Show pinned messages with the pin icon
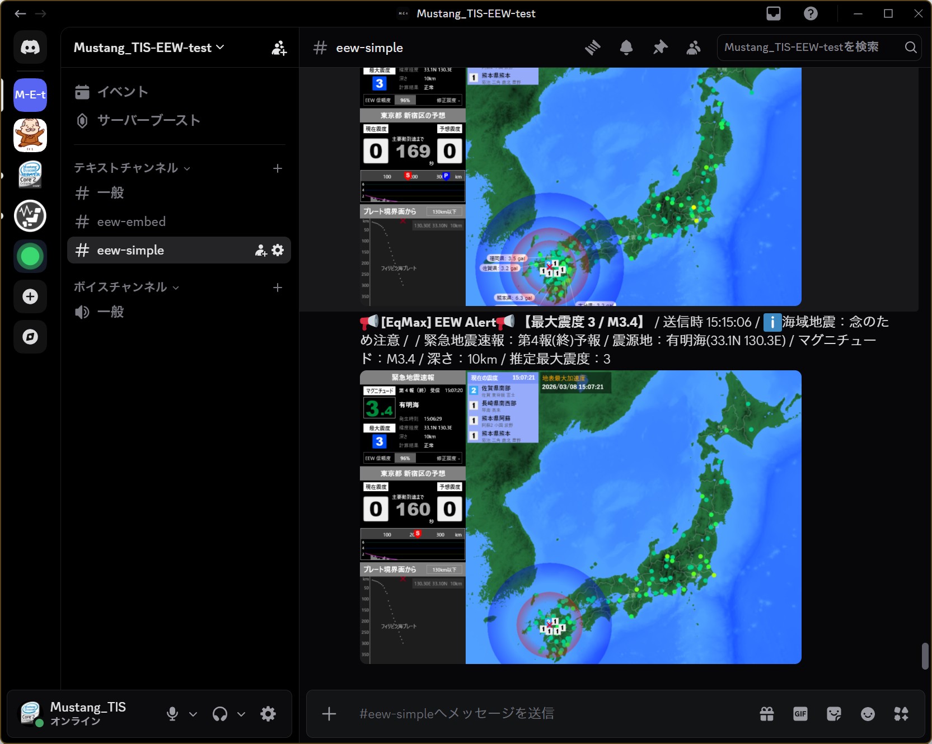The width and height of the screenshot is (932, 744). pyautogui.click(x=660, y=48)
